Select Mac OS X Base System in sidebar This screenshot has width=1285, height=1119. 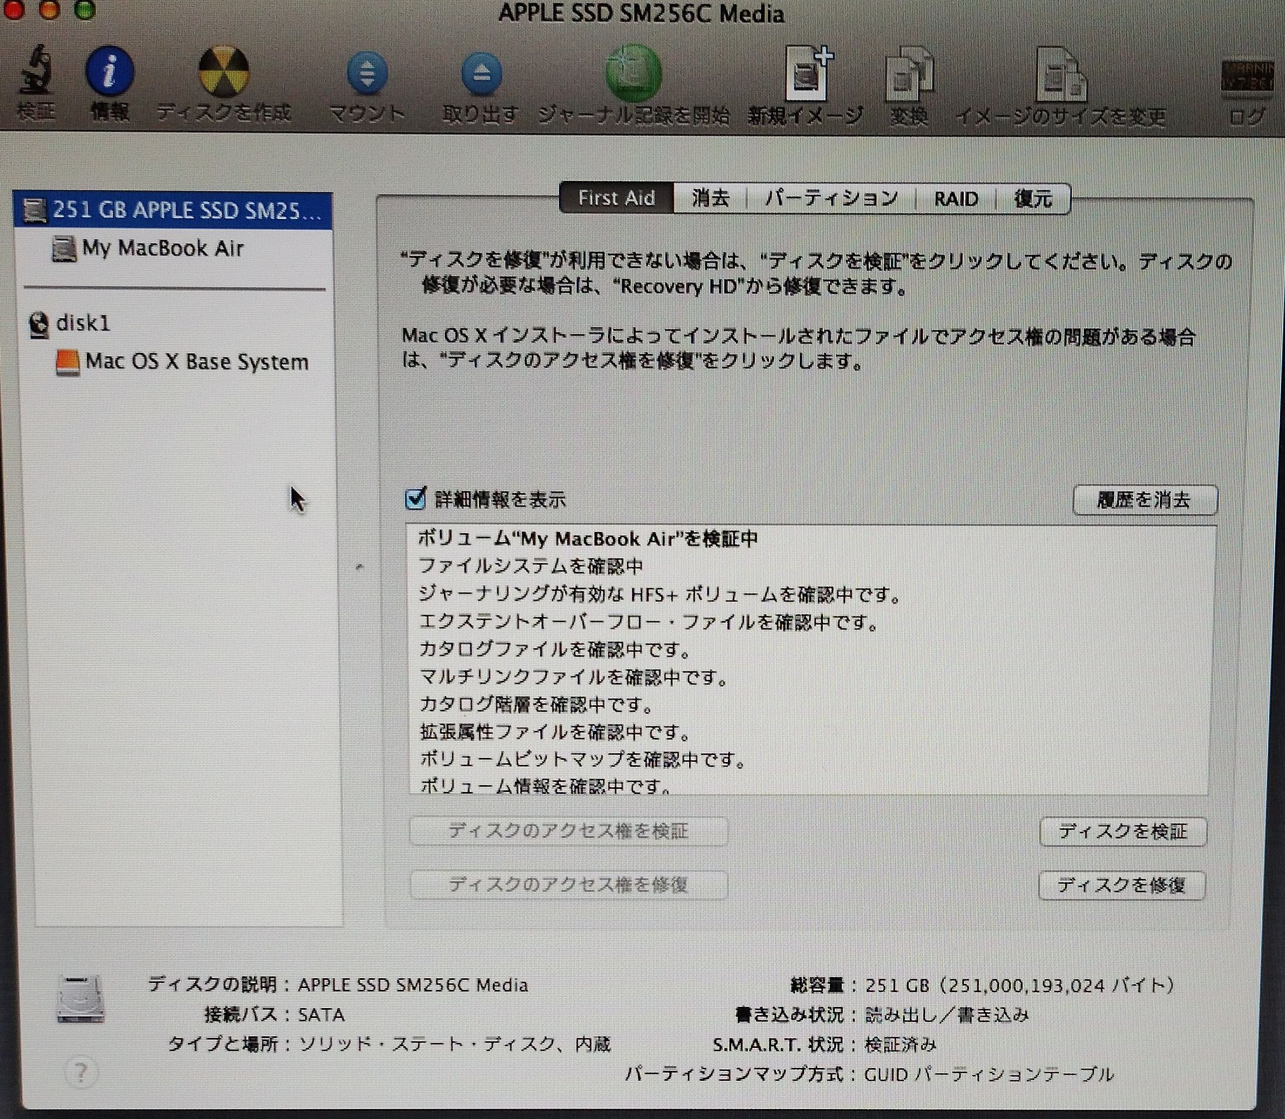click(196, 362)
